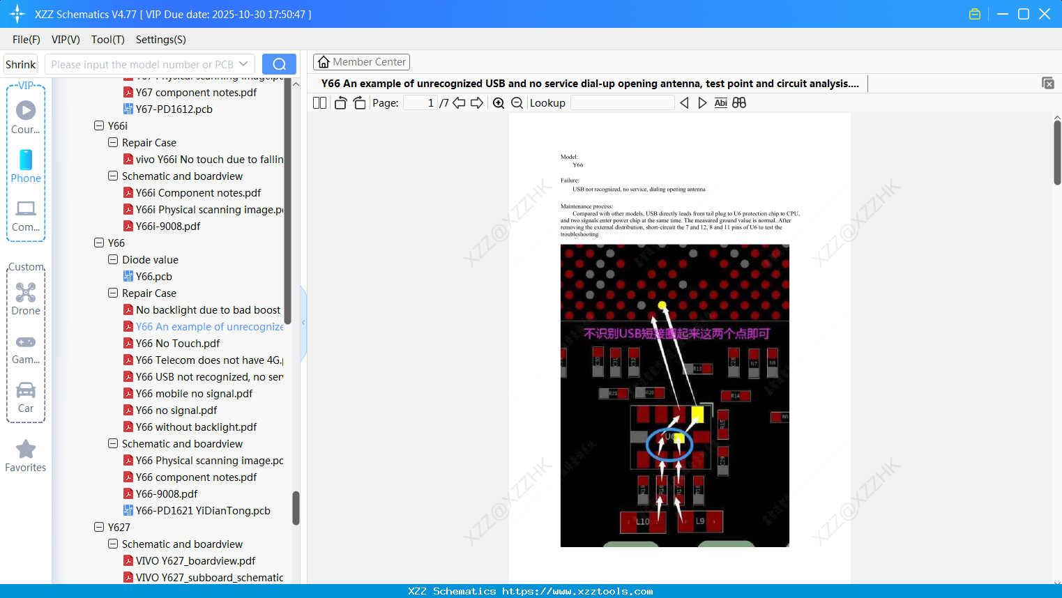
Task: Click the Shrink button
Action: tap(21, 64)
